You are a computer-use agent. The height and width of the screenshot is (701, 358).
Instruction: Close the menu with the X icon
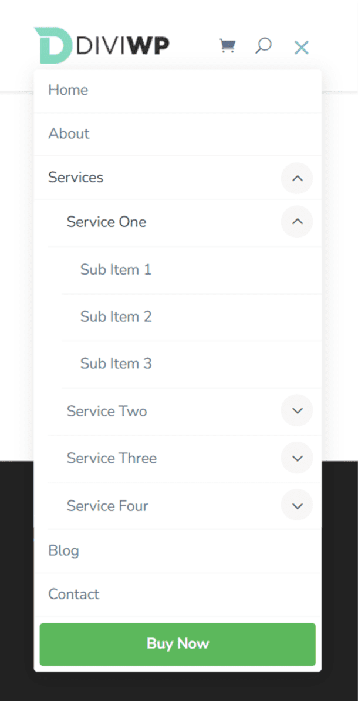tap(301, 48)
